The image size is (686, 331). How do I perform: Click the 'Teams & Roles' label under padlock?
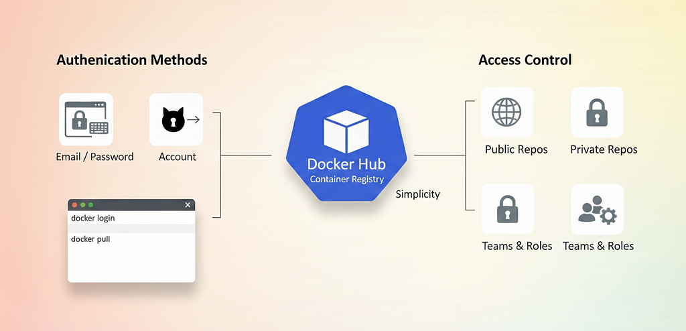pyautogui.click(x=517, y=246)
